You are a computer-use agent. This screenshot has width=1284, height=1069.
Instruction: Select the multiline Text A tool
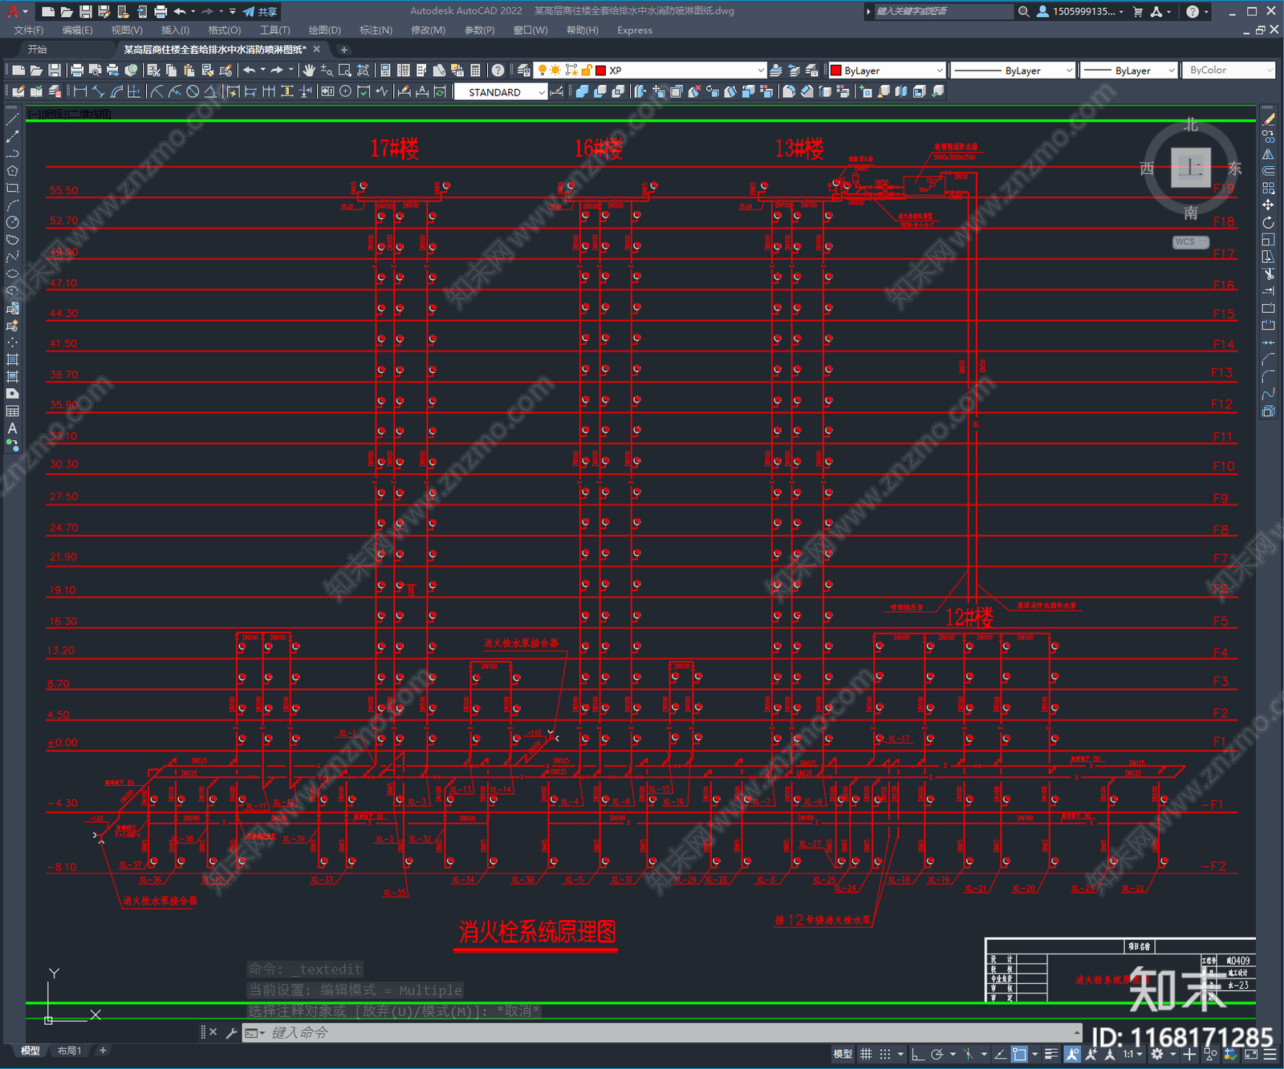pos(12,428)
